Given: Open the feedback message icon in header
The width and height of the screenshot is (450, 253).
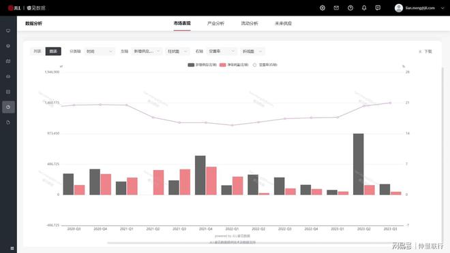Looking at the screenshot, I should tap(378, 8).
